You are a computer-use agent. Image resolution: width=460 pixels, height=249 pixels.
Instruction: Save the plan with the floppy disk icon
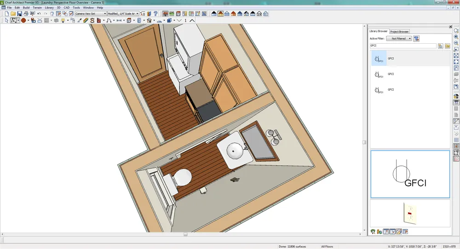point(20,14)
